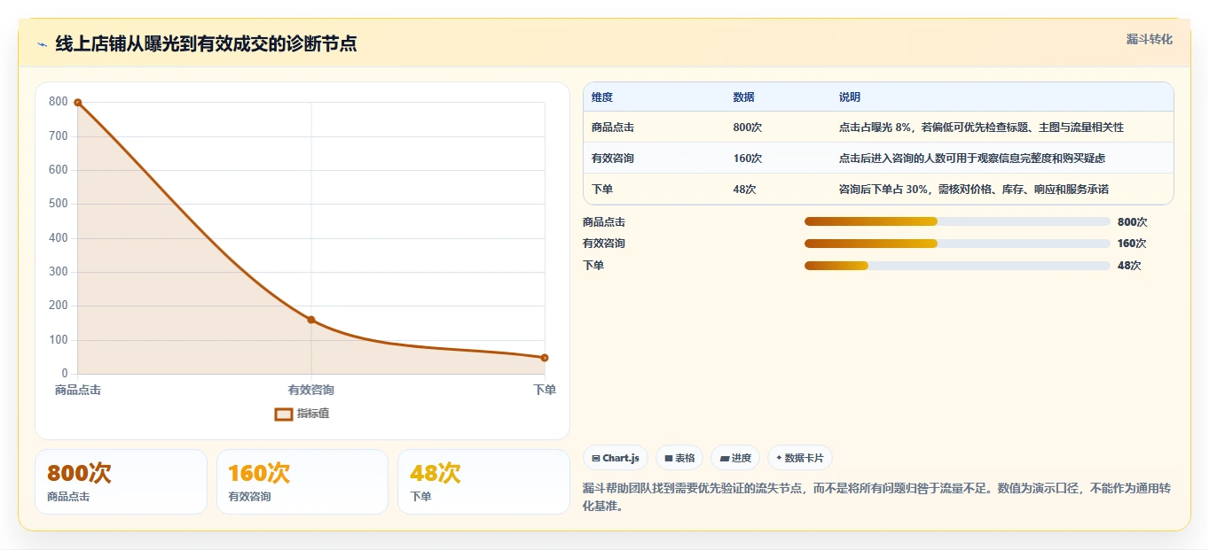Toggle the 指标值 legend swatch
The height and width of the screenshot is (550, 1209).
click(x=284, y=414)
